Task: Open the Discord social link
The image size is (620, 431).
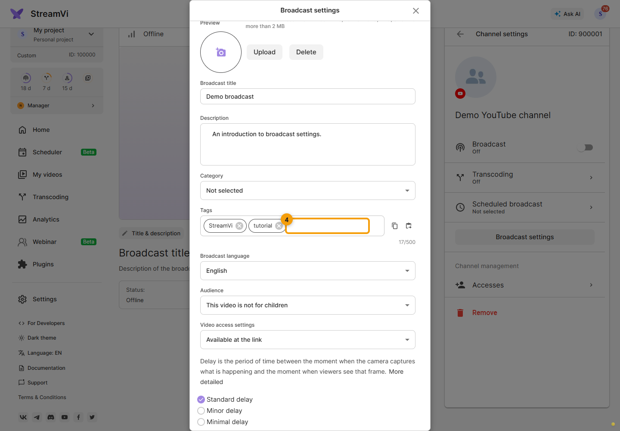Action: click(51, 417)
